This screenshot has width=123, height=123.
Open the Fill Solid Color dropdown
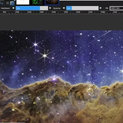pos(117,8)
